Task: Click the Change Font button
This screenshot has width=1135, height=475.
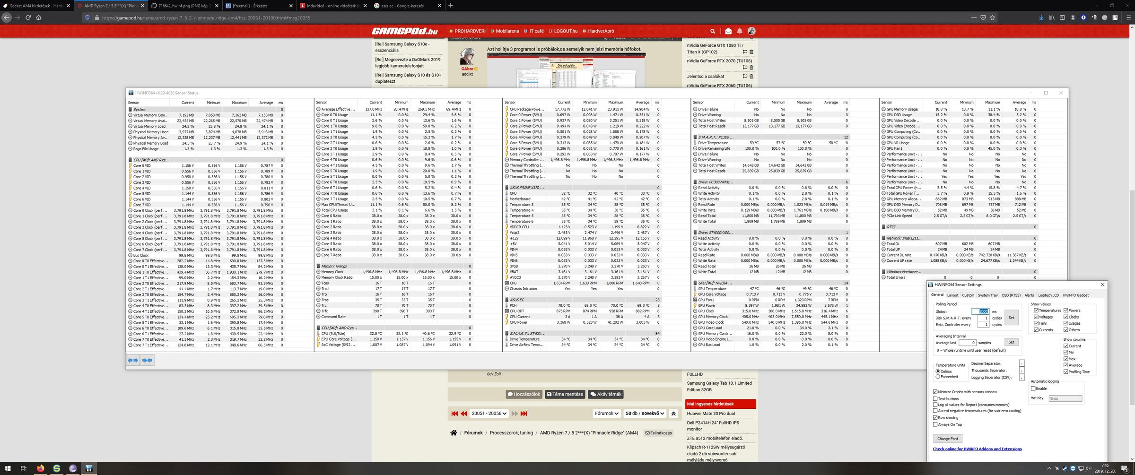Action: pyautogui.click(x=948, y=439)
